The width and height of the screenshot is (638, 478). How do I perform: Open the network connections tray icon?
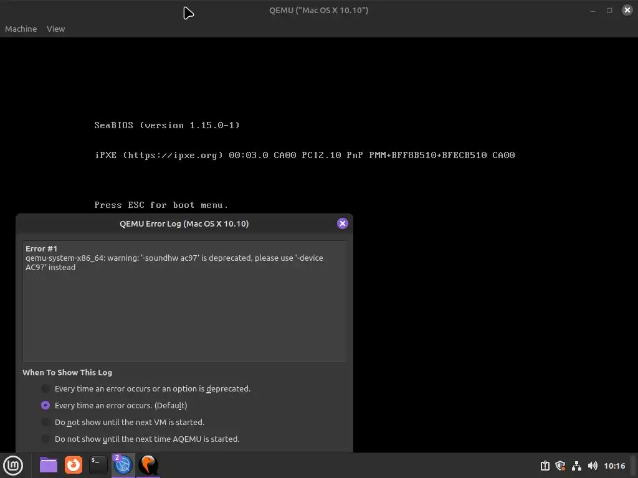click(x=576, y=466)
